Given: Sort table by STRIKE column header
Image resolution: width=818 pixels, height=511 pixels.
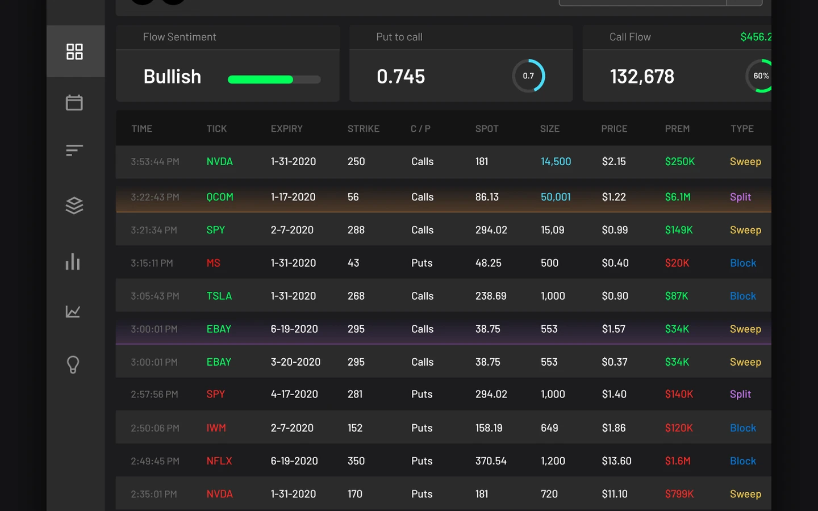Looking at the screenshot, I should (x=364, y=129).
